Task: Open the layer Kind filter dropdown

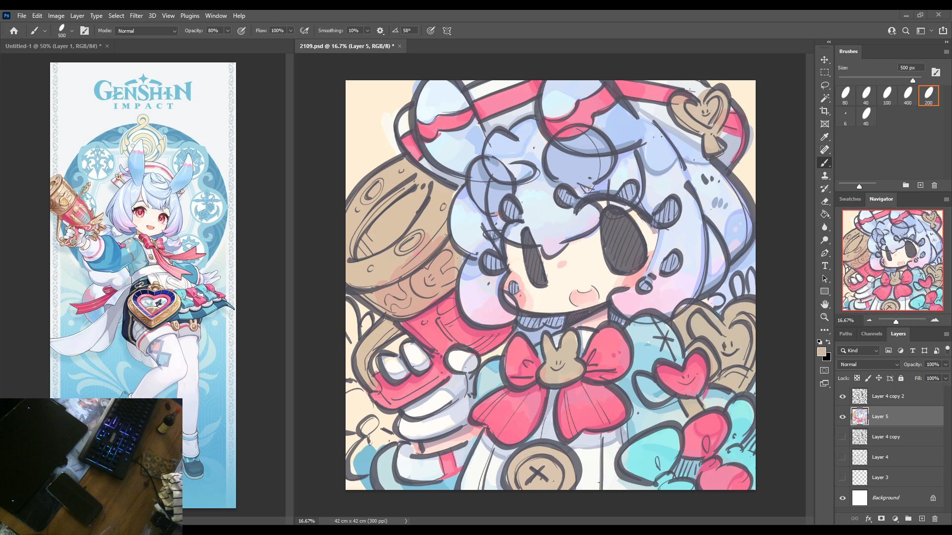Action: 859,350
